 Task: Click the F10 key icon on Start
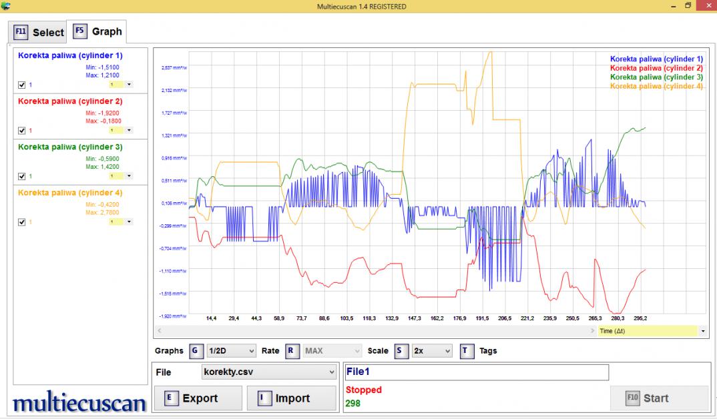pyautogui.click(x=632, y=398)
